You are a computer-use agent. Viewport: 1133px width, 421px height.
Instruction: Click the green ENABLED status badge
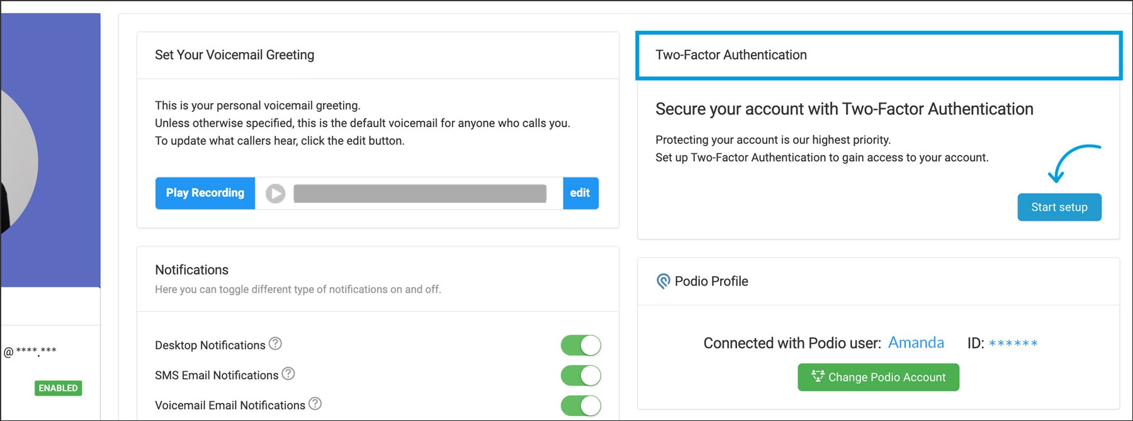coord(58,388)
